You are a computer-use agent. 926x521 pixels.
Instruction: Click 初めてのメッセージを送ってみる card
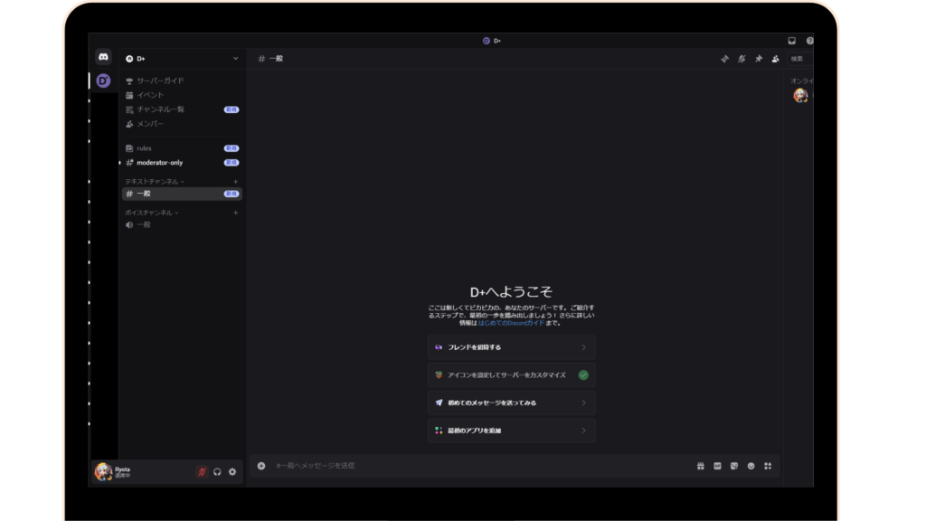click(x=512, y=403)
